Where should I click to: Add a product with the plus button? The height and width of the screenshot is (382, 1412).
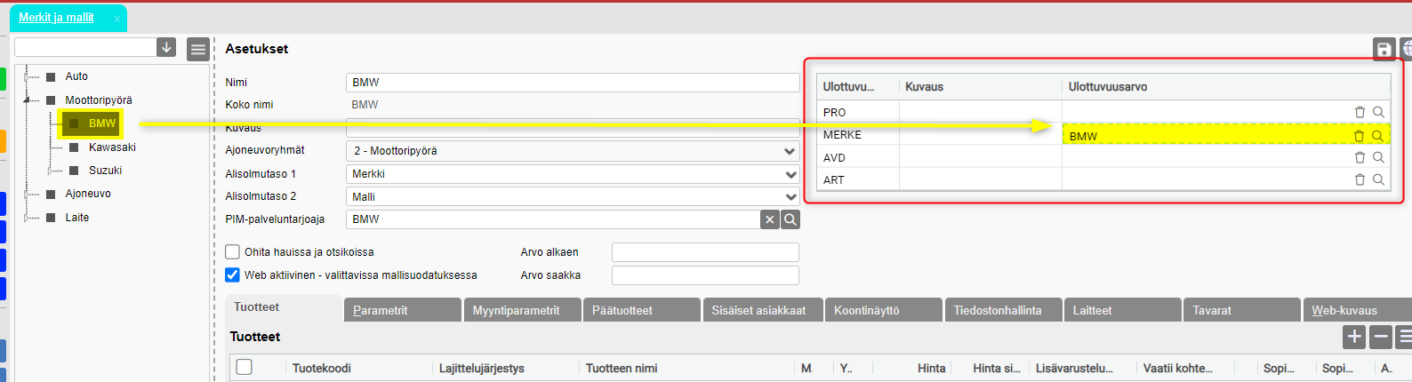tap(1354, 337)
